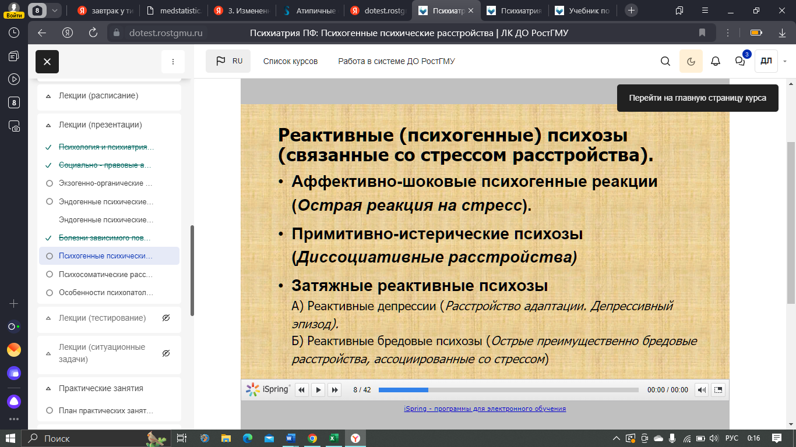Collapse the Лекции (тестирование) section
796x447 pixels.
[48, 318]
